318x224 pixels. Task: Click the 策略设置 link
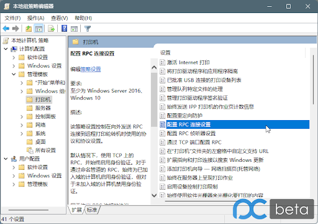[91, 69]
